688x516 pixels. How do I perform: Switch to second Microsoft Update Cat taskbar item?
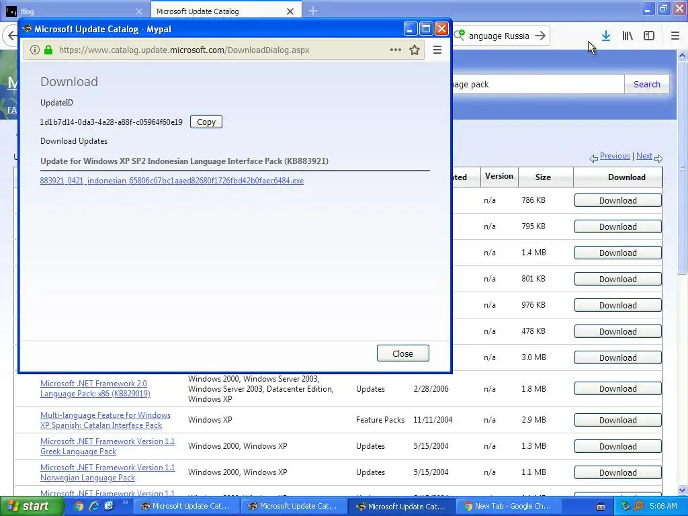(294, 507)
